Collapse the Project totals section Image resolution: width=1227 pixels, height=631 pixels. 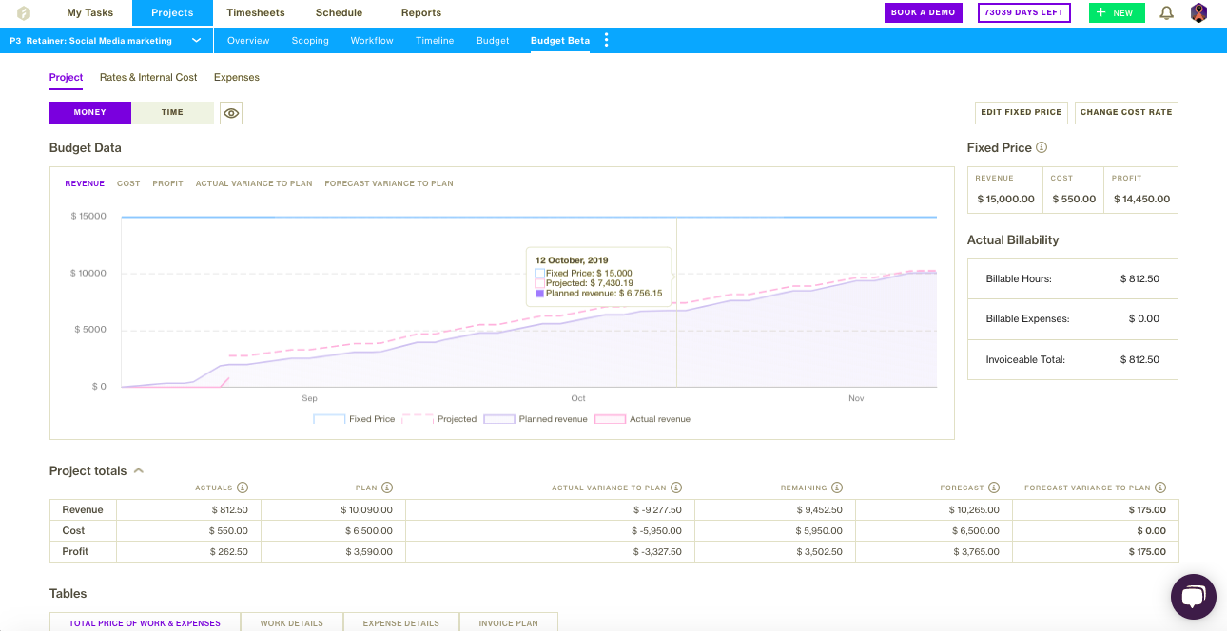coord(139,470)
